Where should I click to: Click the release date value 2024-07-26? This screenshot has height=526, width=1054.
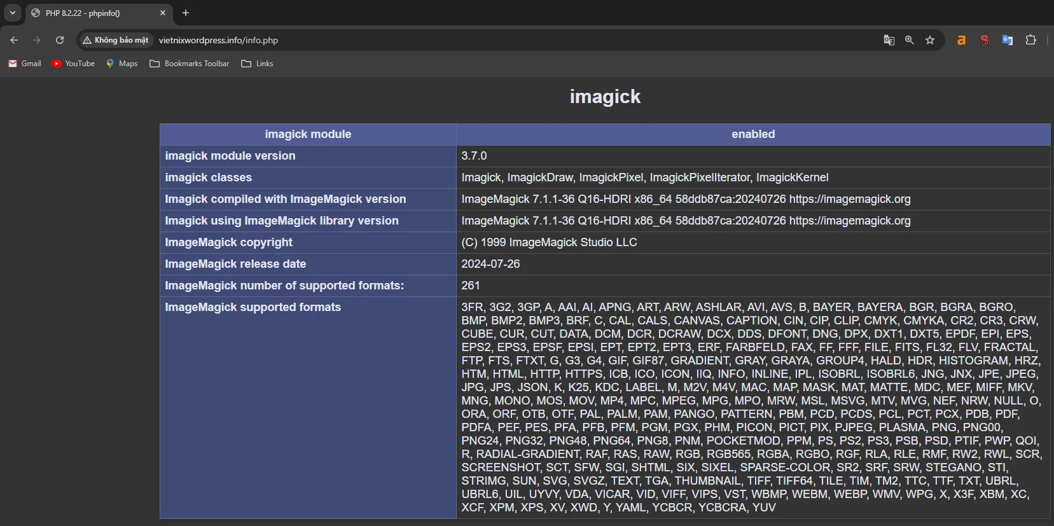pyautogui.click(x=490, y=264)
